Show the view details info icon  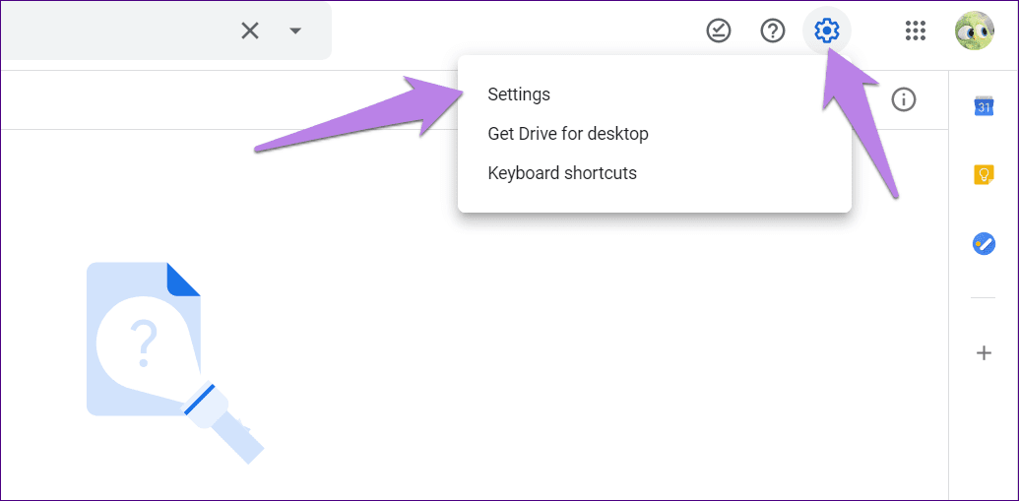[904, 99]
